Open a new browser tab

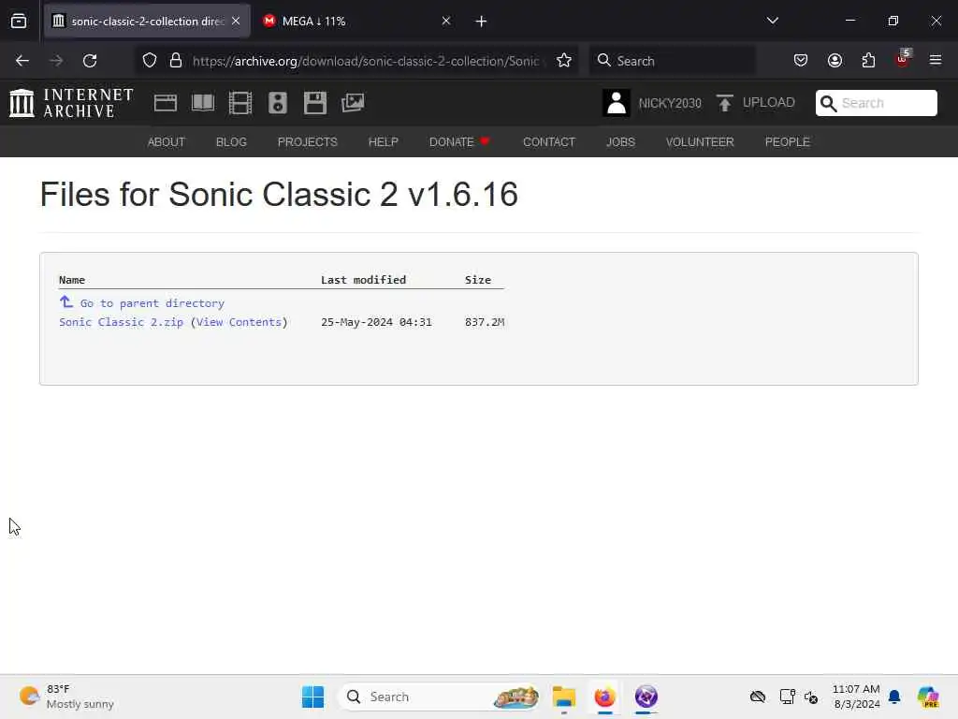point(482,22)
